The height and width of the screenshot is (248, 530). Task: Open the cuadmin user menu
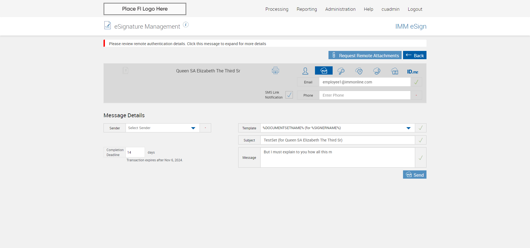(390, 9)
